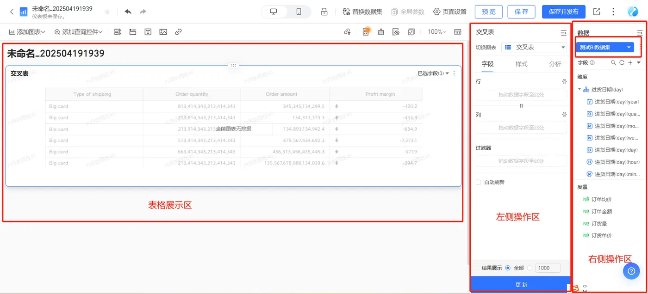Open the 列 column settings gear
648x294 pixels.
(564, 114)
